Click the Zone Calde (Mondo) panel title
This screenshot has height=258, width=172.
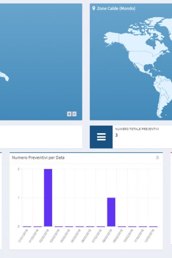click(x=116, y=8)
